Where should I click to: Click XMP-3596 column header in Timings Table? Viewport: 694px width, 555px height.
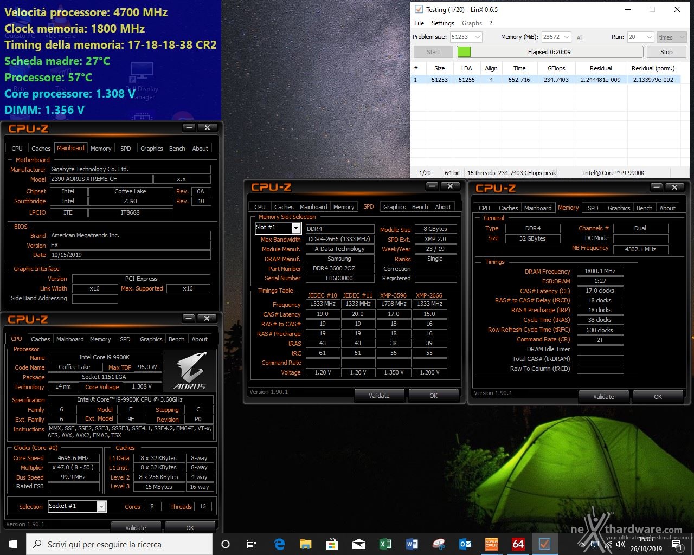coord(393,295)
